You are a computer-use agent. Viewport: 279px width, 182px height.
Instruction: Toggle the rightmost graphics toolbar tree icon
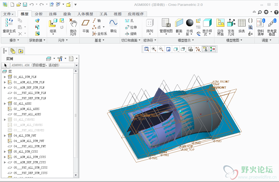point(212,49)
